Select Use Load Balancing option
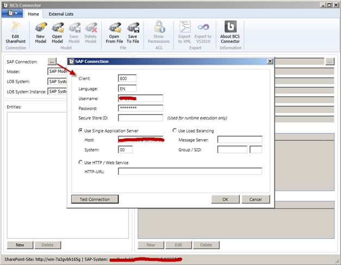The image size is (341, 265). tap(175, 131)
